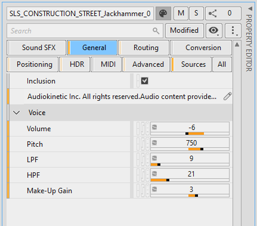Open the three-dot more options menu
Viewport: 257px width, 226px height.
233,30
